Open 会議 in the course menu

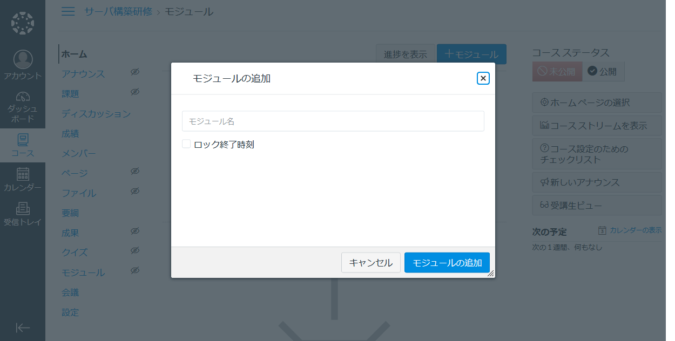coord(70,292)
